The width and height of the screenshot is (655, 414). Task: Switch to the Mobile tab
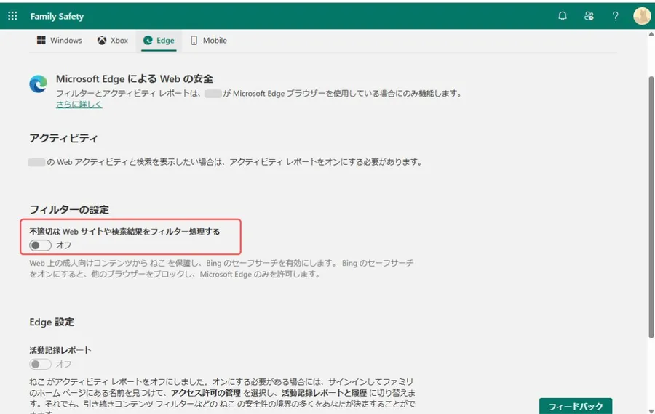(208, 41)
